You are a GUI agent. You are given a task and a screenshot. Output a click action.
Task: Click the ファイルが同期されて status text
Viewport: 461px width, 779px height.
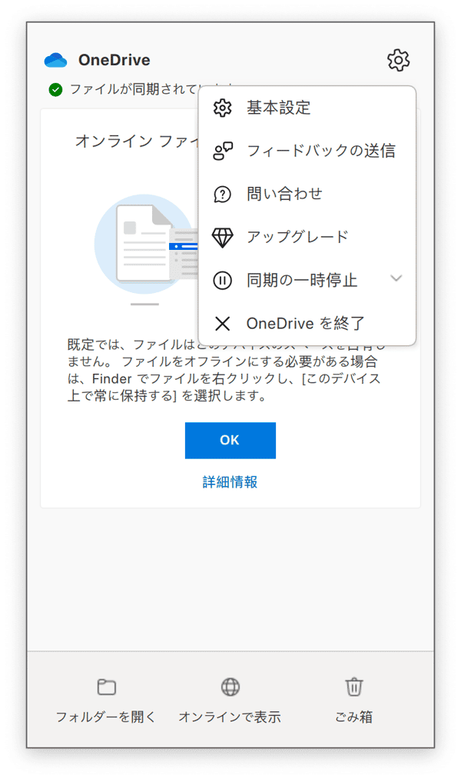click(134, 89)
